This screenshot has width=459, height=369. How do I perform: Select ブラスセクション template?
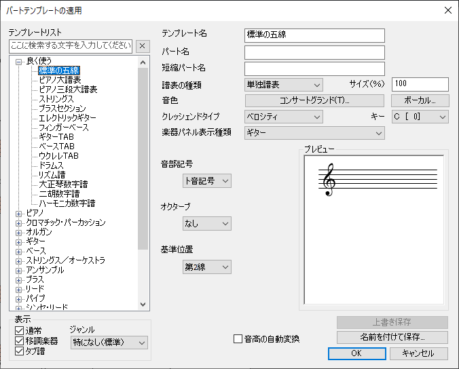coord(62,108)
